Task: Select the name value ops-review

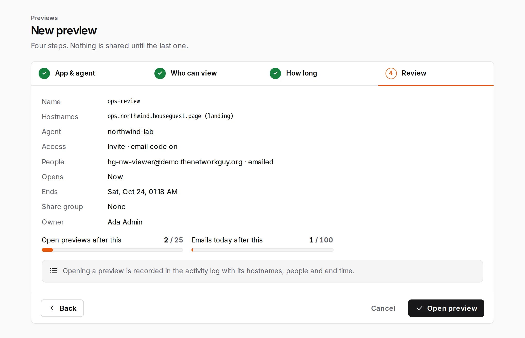Action: (x=124, y=101)
